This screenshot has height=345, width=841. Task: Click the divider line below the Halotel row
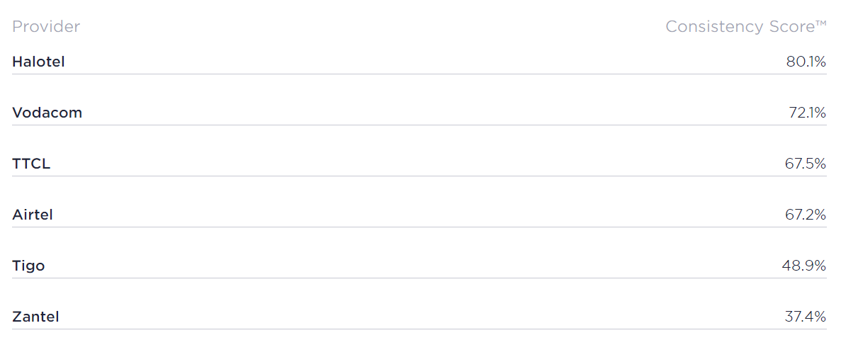point(419,74)
